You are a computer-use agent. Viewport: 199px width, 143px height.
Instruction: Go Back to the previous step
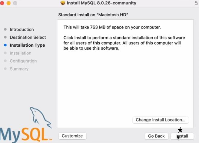pos(156,136)
